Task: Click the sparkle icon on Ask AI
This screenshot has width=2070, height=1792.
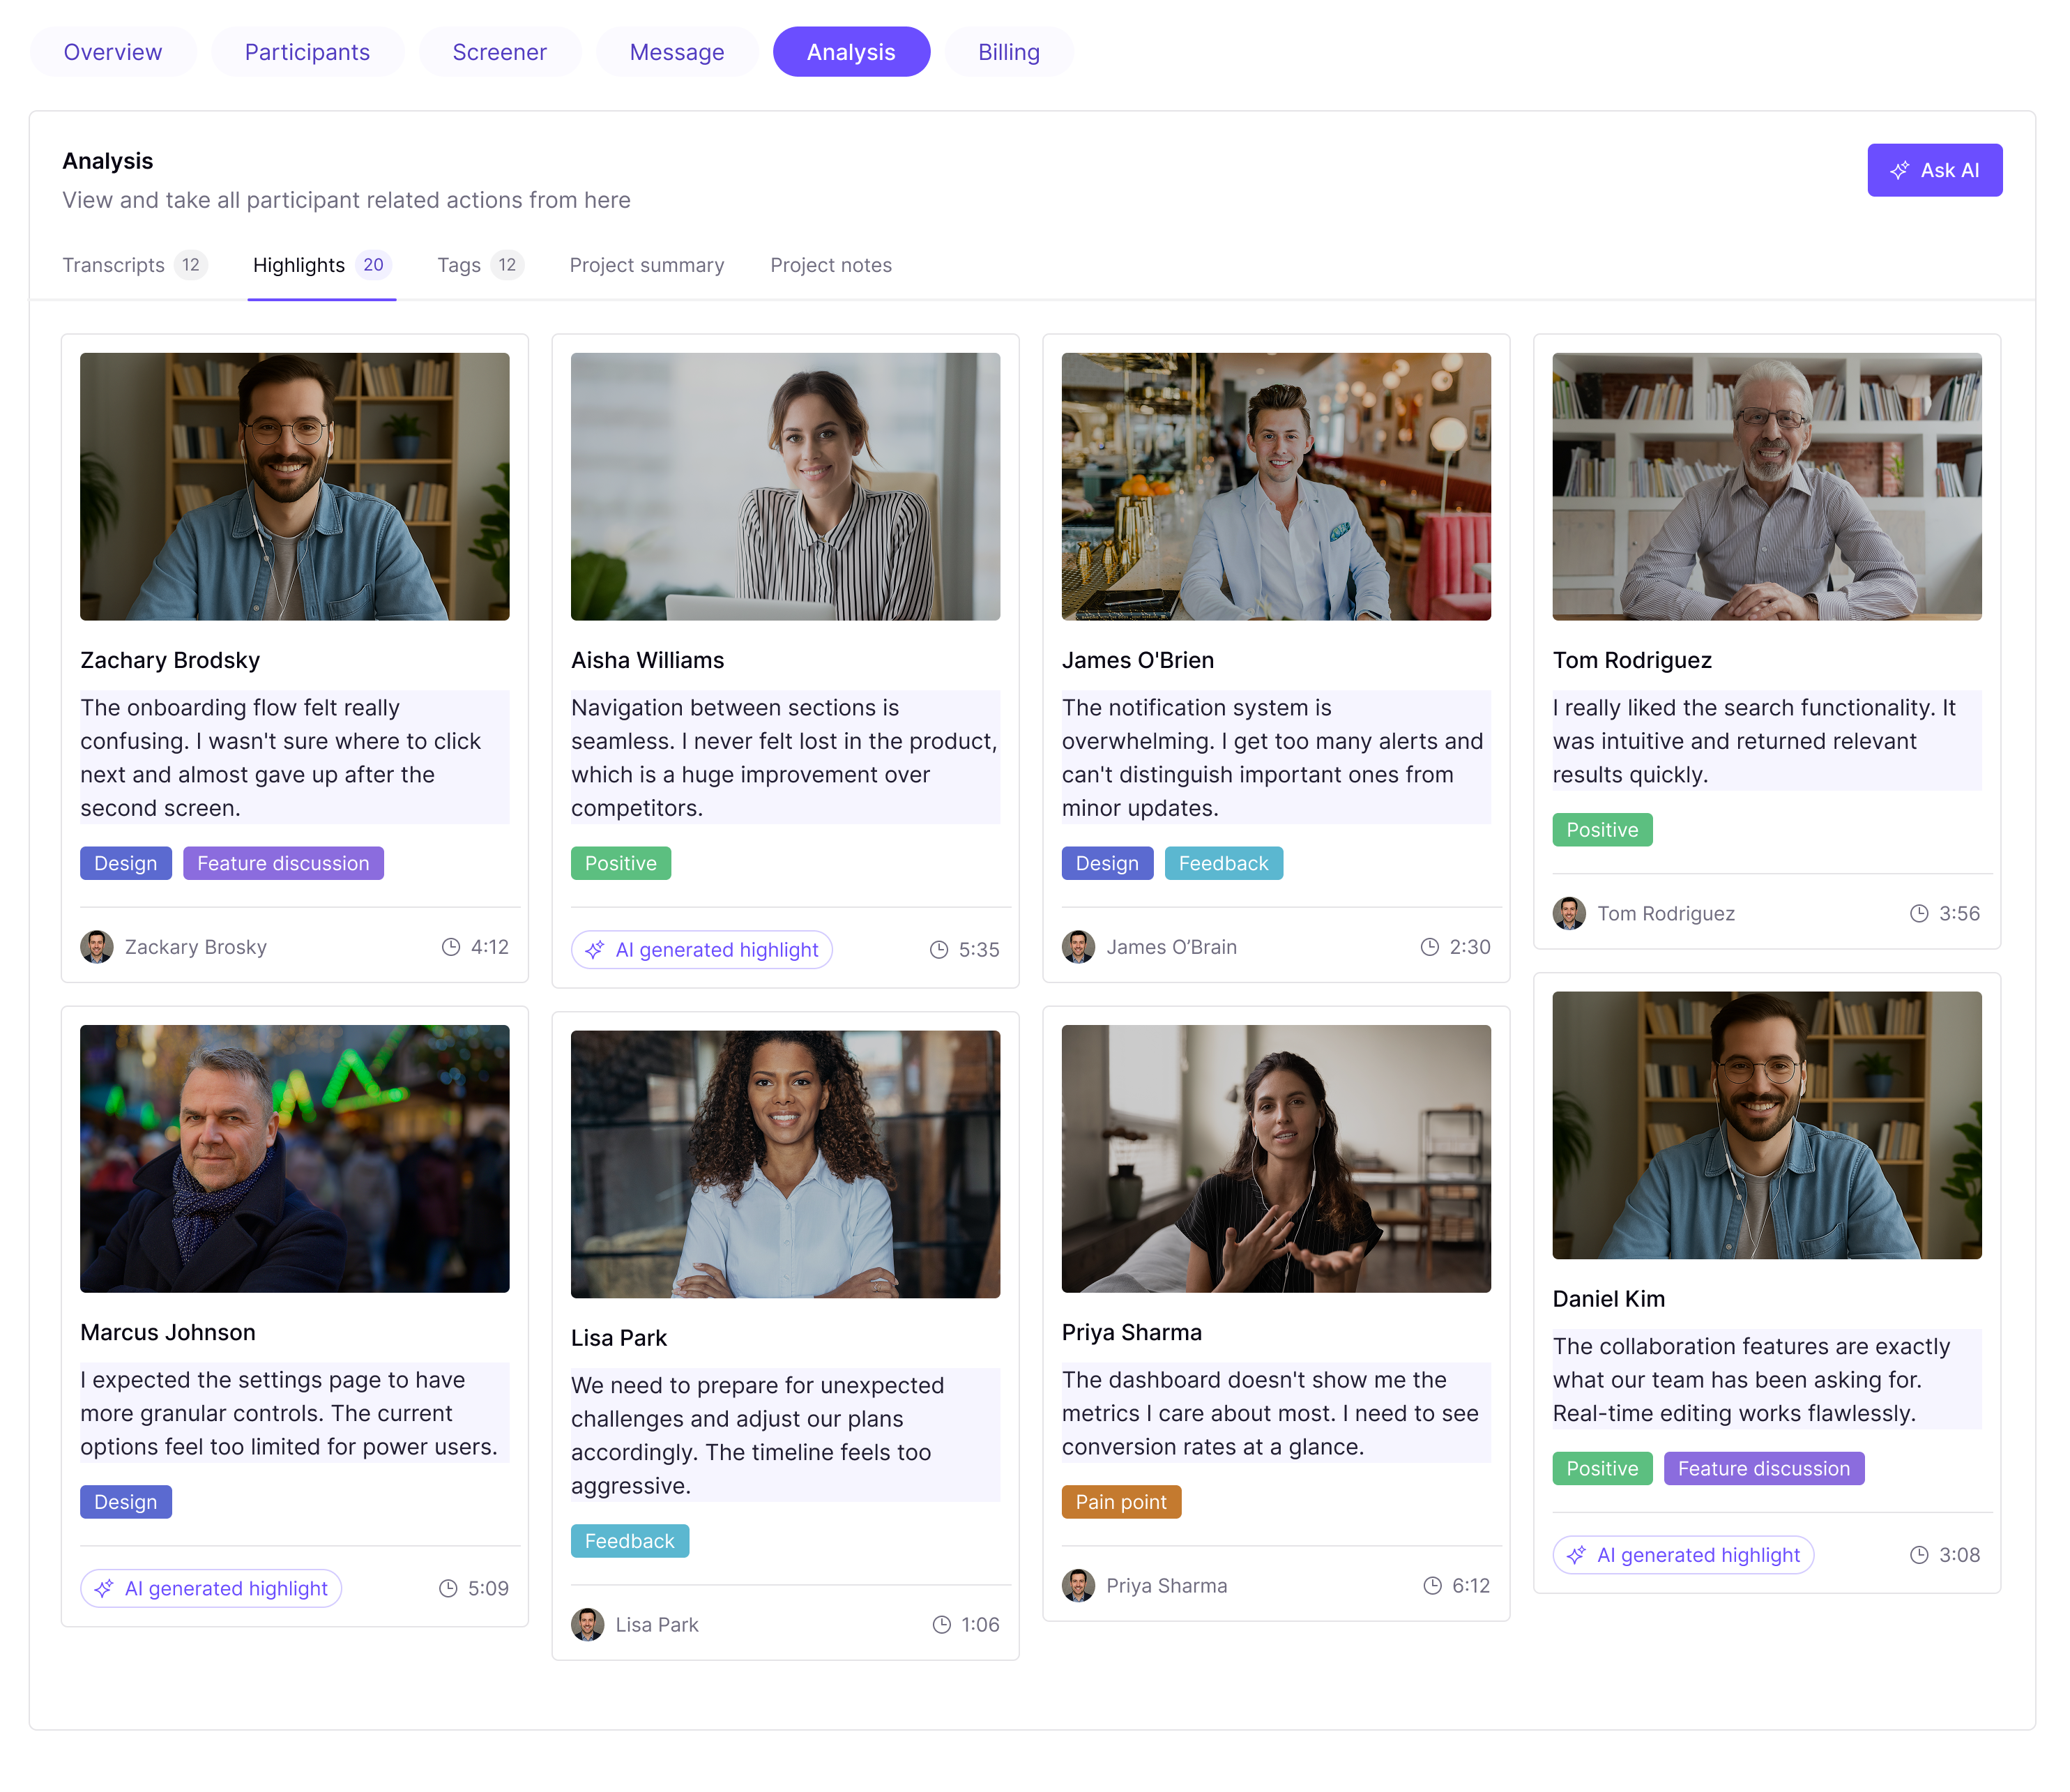Action: point(1899,170)
